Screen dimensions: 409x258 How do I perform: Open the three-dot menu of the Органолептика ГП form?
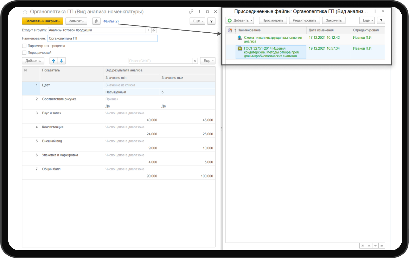click(x=199, y=11)
